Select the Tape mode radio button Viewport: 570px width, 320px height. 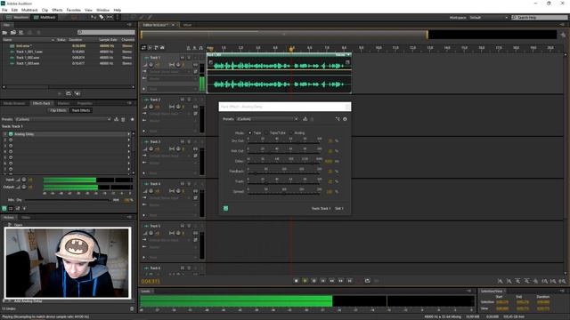pos(250,132)
